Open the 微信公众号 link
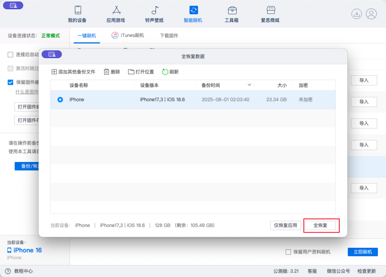This screenshot has height=277, width=386. pos(338,271)
